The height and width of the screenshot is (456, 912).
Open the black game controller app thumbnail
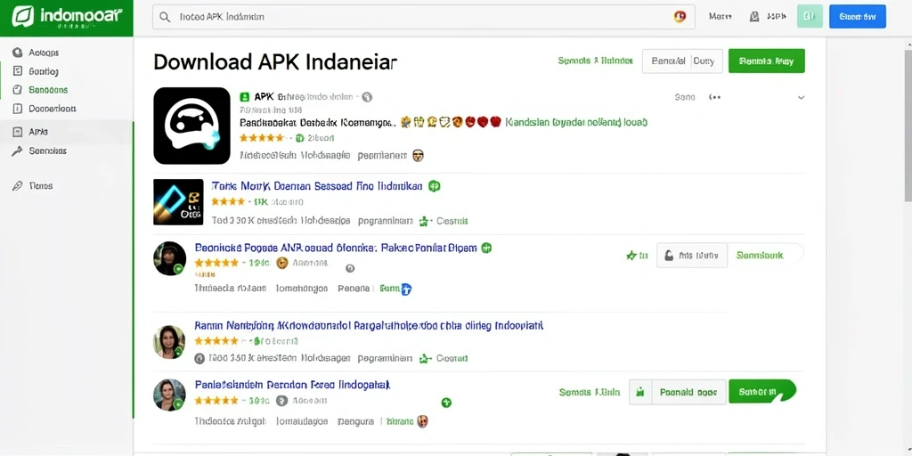click(192, 126)
